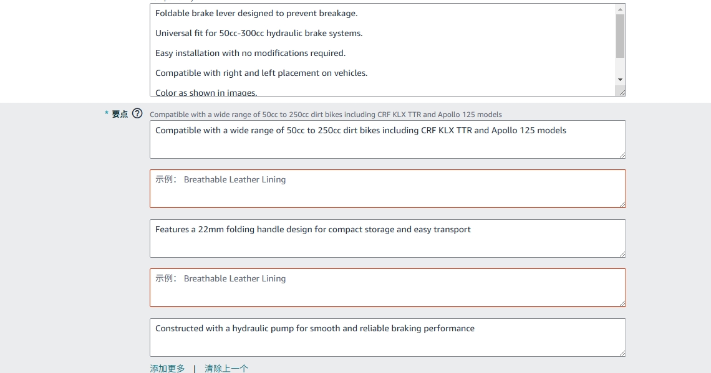Place cursor in 'Easy installation' description line

click(250, 53)
